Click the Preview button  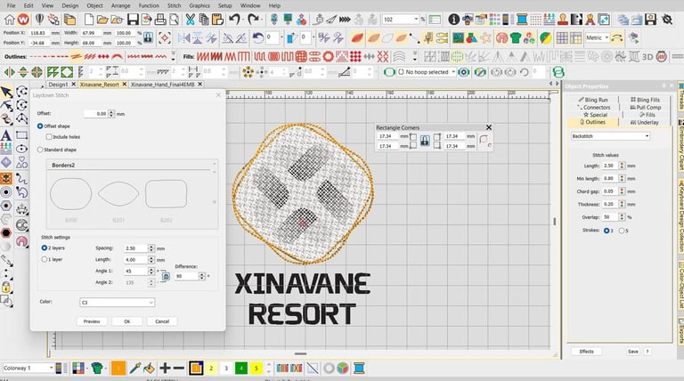(x=92, y=321)
